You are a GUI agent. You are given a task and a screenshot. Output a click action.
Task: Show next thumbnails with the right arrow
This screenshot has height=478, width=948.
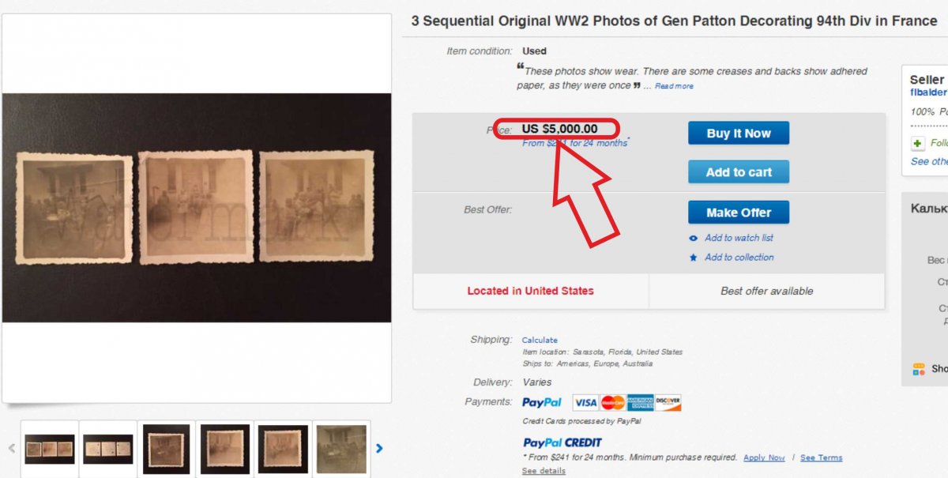click(x=379, y=448)
